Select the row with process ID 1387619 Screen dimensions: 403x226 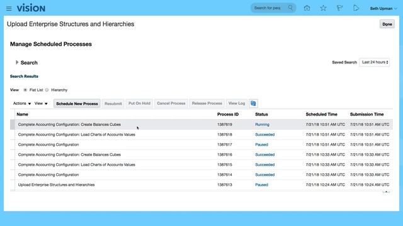[x=201, y=124]
